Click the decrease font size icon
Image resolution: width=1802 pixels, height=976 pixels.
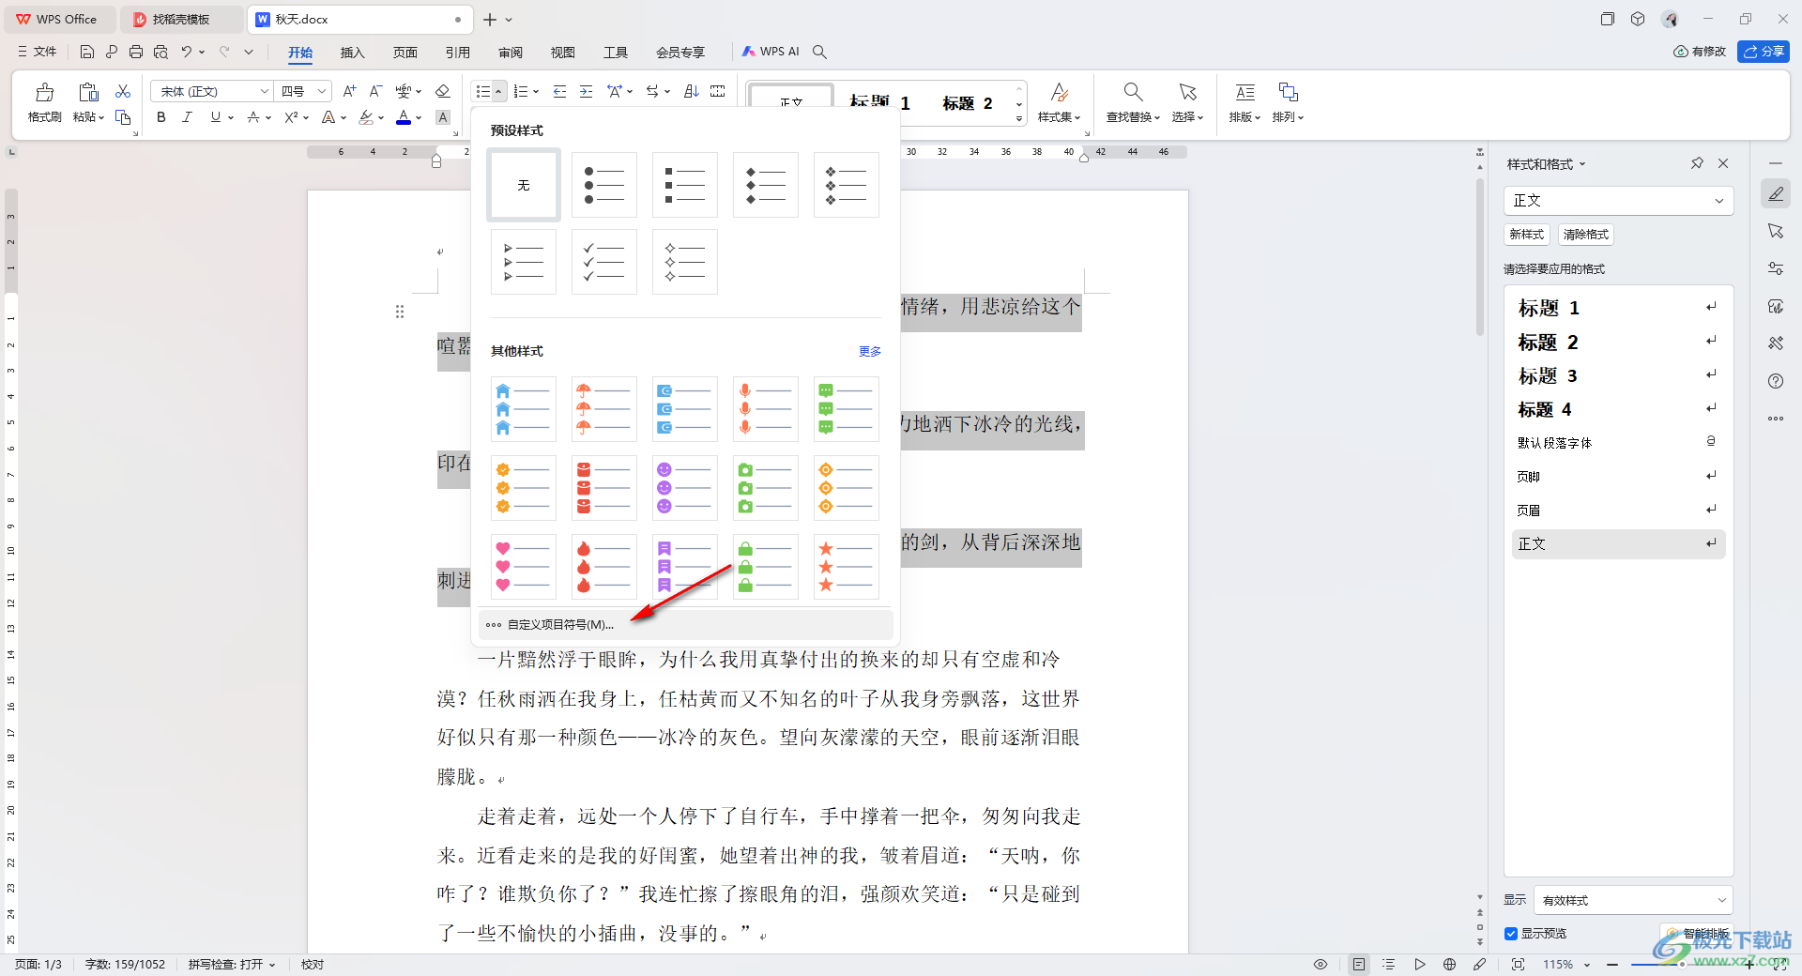point(375,91)
